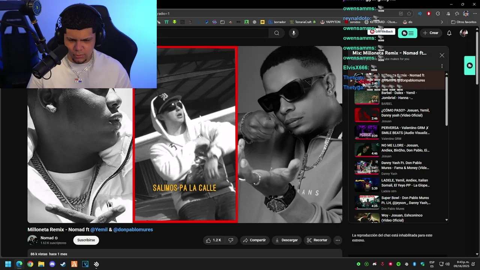
Task: Close the Mix playlist panel
Action: pyautogui.click(x=442, y=55)
